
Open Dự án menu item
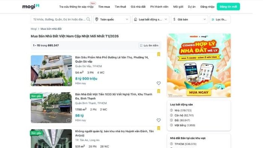(x=192, y=7)
